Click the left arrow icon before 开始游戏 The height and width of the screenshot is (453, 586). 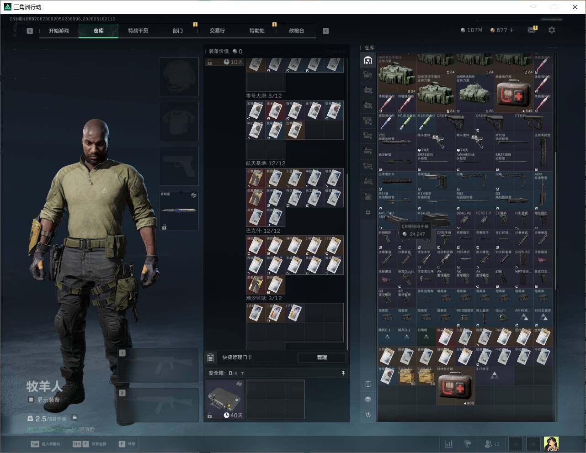[30, 31]
